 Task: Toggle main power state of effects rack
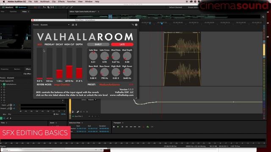tap(1, 118)
